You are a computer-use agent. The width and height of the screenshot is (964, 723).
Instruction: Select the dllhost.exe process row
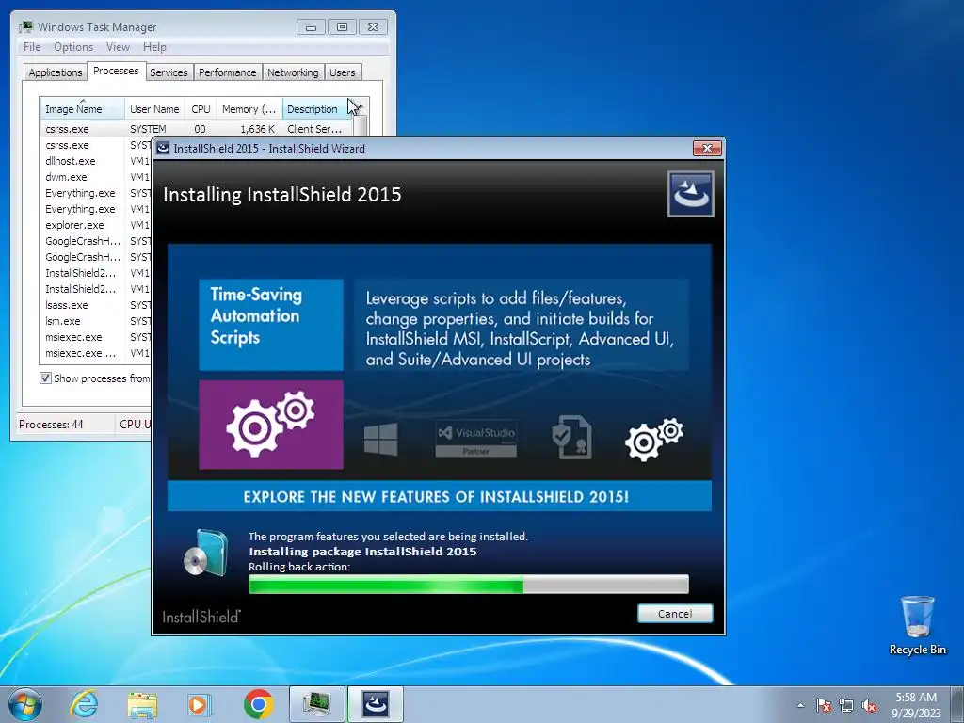(95, 161)
